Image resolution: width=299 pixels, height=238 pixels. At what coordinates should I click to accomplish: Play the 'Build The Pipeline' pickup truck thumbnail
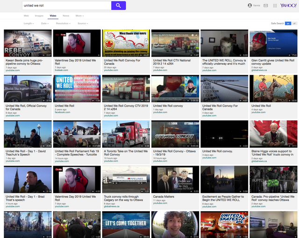(28, 88)
